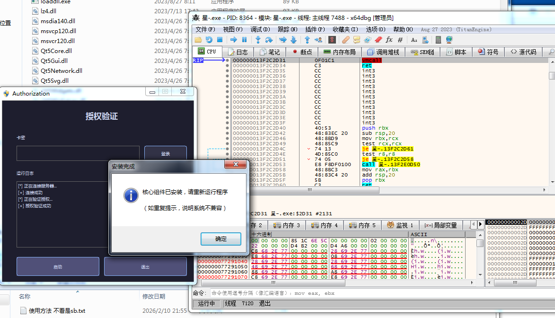Screen dimensions: 555x318
Task: Click the fx functions icon
Action: pos(389,40)
